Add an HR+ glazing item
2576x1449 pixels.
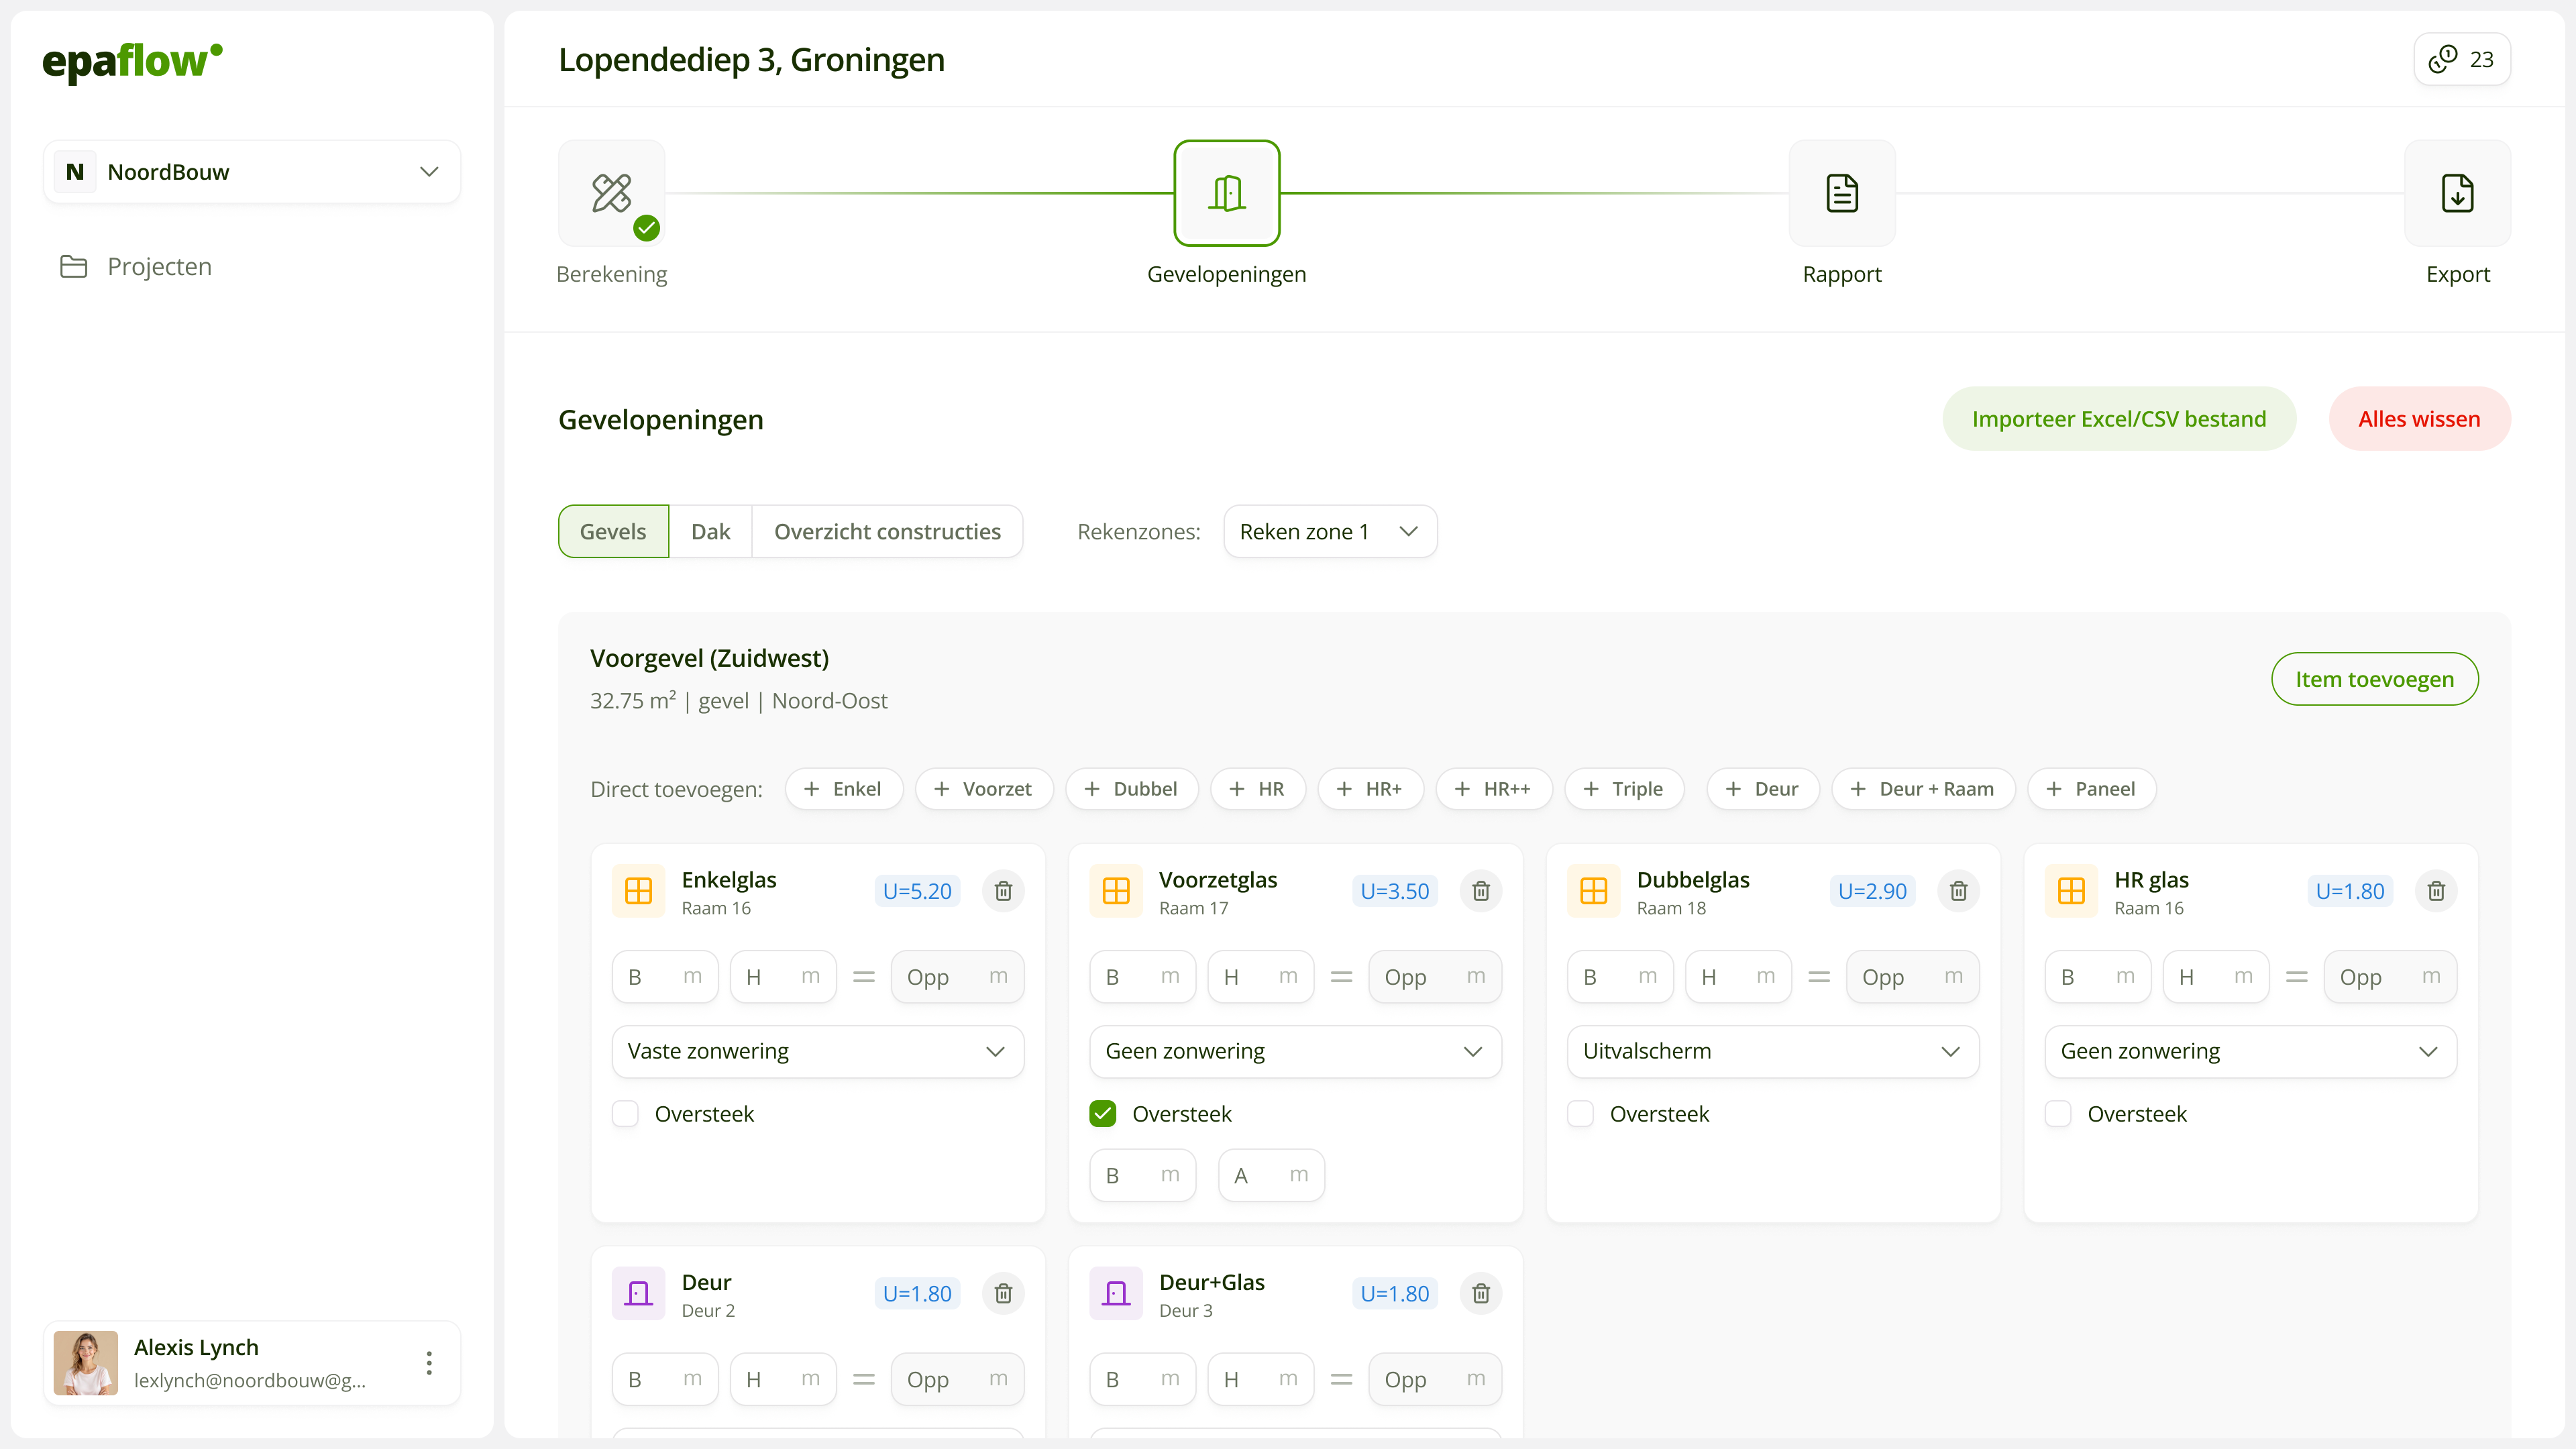pos(1370,788)
